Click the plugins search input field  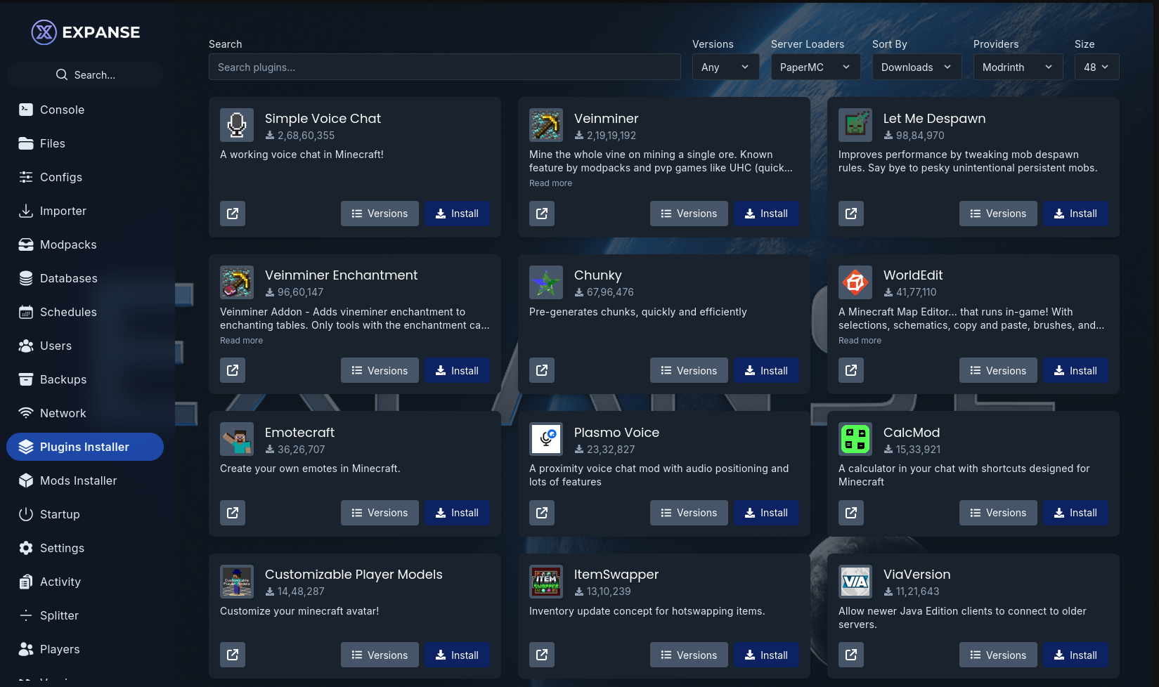(444, 67)
